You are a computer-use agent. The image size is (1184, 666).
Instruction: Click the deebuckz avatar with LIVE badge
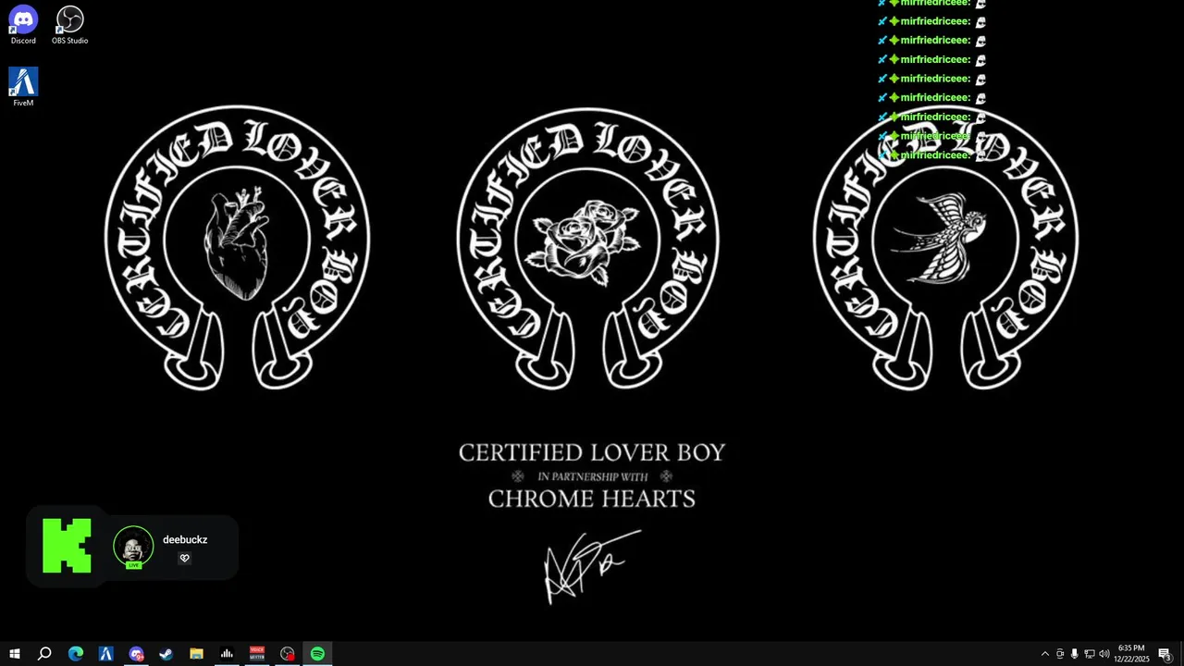coord(133,547)
